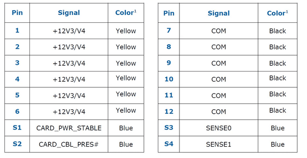Click the left table Pin header

[17, 13]
